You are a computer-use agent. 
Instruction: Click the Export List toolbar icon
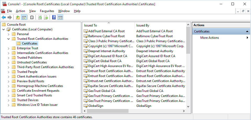tap(46, 18)
